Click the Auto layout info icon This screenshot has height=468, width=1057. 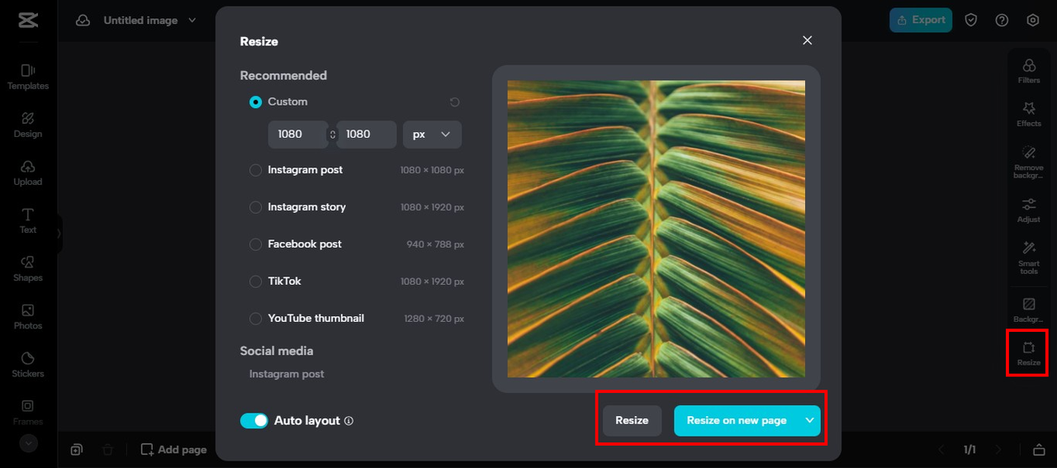point(348,421)
